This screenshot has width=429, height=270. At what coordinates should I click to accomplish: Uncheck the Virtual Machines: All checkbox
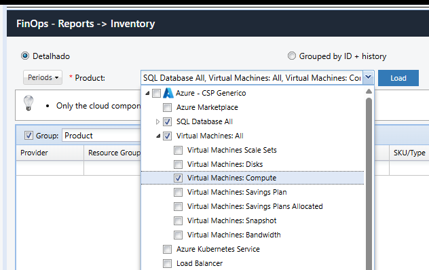click(x=167, y=136)
